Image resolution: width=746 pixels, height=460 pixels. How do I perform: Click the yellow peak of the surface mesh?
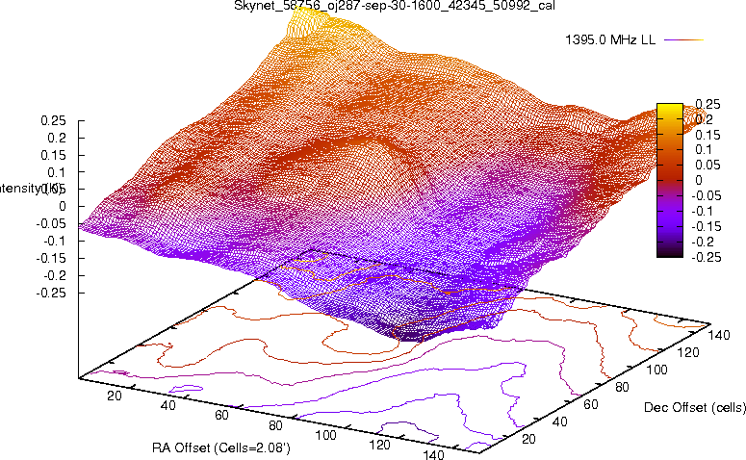[307, 20]
